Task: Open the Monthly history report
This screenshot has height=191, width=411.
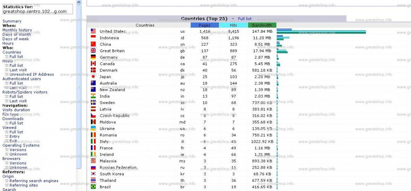Action: pyautogui.click(x=17, y=30)
